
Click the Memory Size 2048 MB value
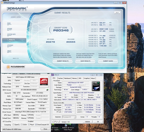click(x=18, y=109)
